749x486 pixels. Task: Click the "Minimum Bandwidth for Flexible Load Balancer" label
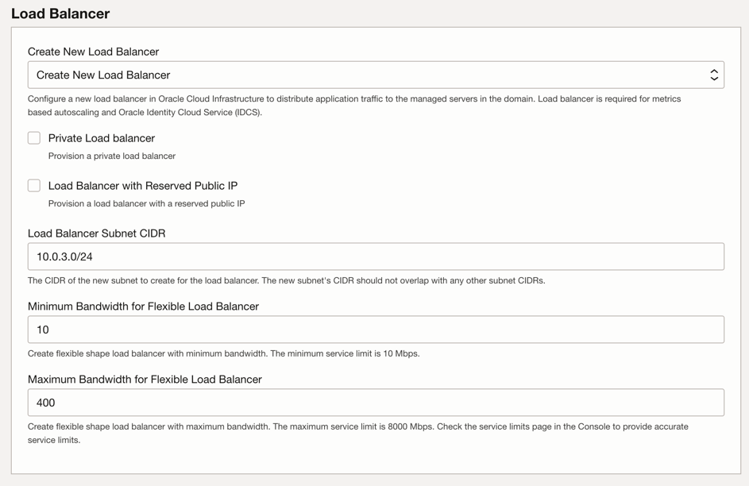[143, 307]
